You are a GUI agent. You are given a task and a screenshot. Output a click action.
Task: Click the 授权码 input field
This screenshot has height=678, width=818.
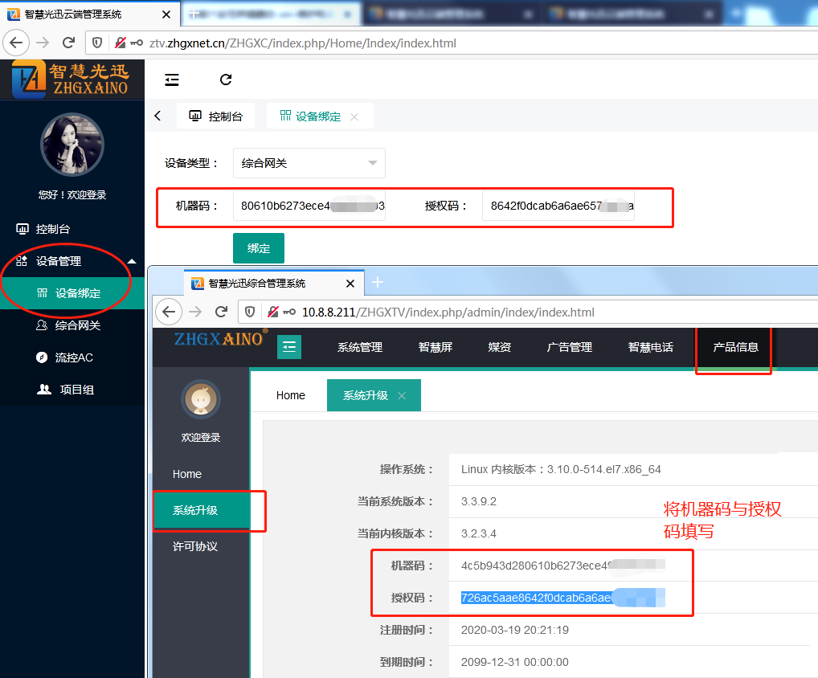558,206
